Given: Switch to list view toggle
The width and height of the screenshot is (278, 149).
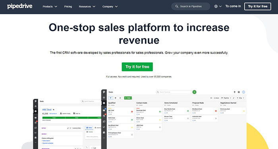Looking at the screenshot, I should tap(116, 98).
